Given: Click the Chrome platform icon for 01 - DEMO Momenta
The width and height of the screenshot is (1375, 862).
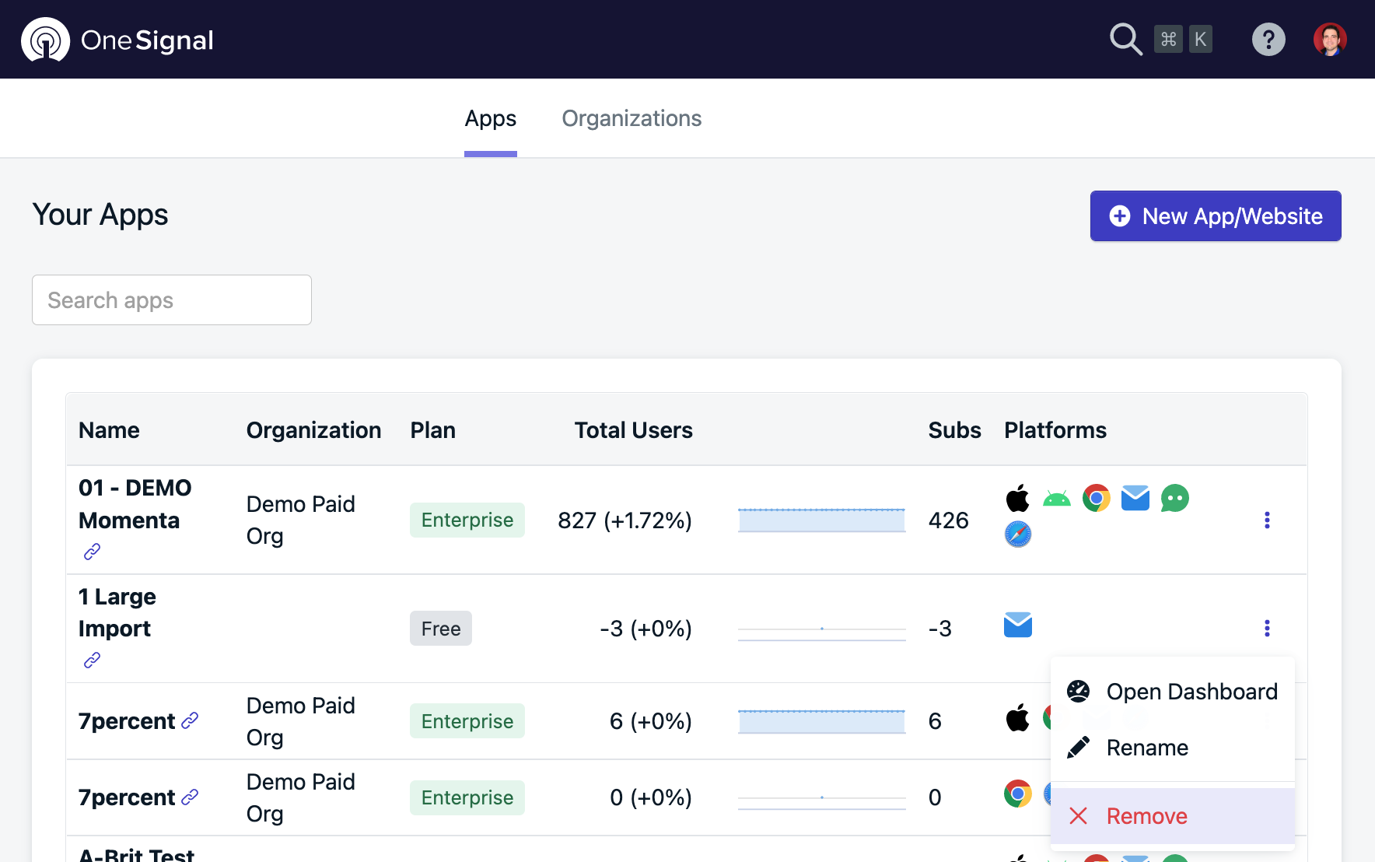Looking at the screenshot, I should (1097, 498).
